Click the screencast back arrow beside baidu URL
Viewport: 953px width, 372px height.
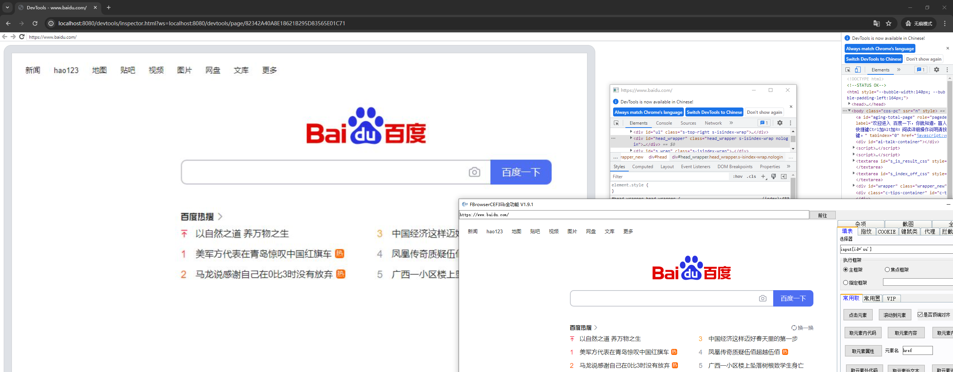(x=4, y=37)
